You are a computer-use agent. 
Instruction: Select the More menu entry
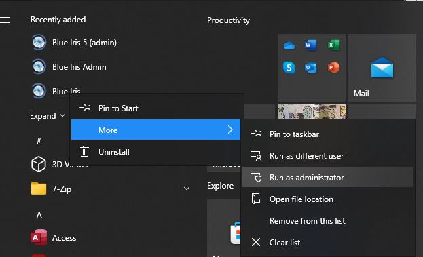[x=155, y=130]
